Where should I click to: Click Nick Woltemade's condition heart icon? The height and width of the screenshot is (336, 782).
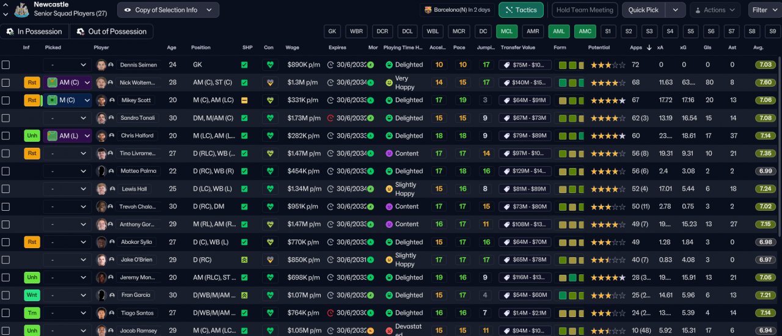coord(269,82)
